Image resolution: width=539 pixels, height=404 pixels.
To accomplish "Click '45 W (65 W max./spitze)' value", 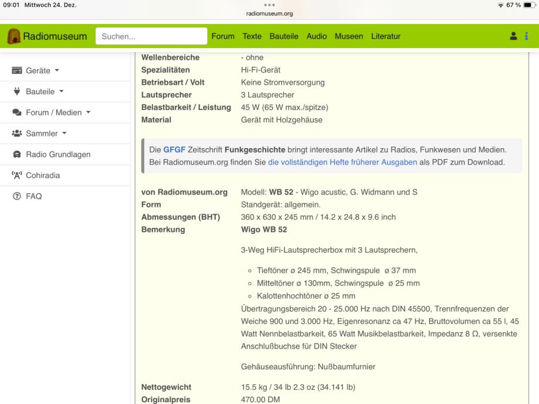I will coord(284,107).
